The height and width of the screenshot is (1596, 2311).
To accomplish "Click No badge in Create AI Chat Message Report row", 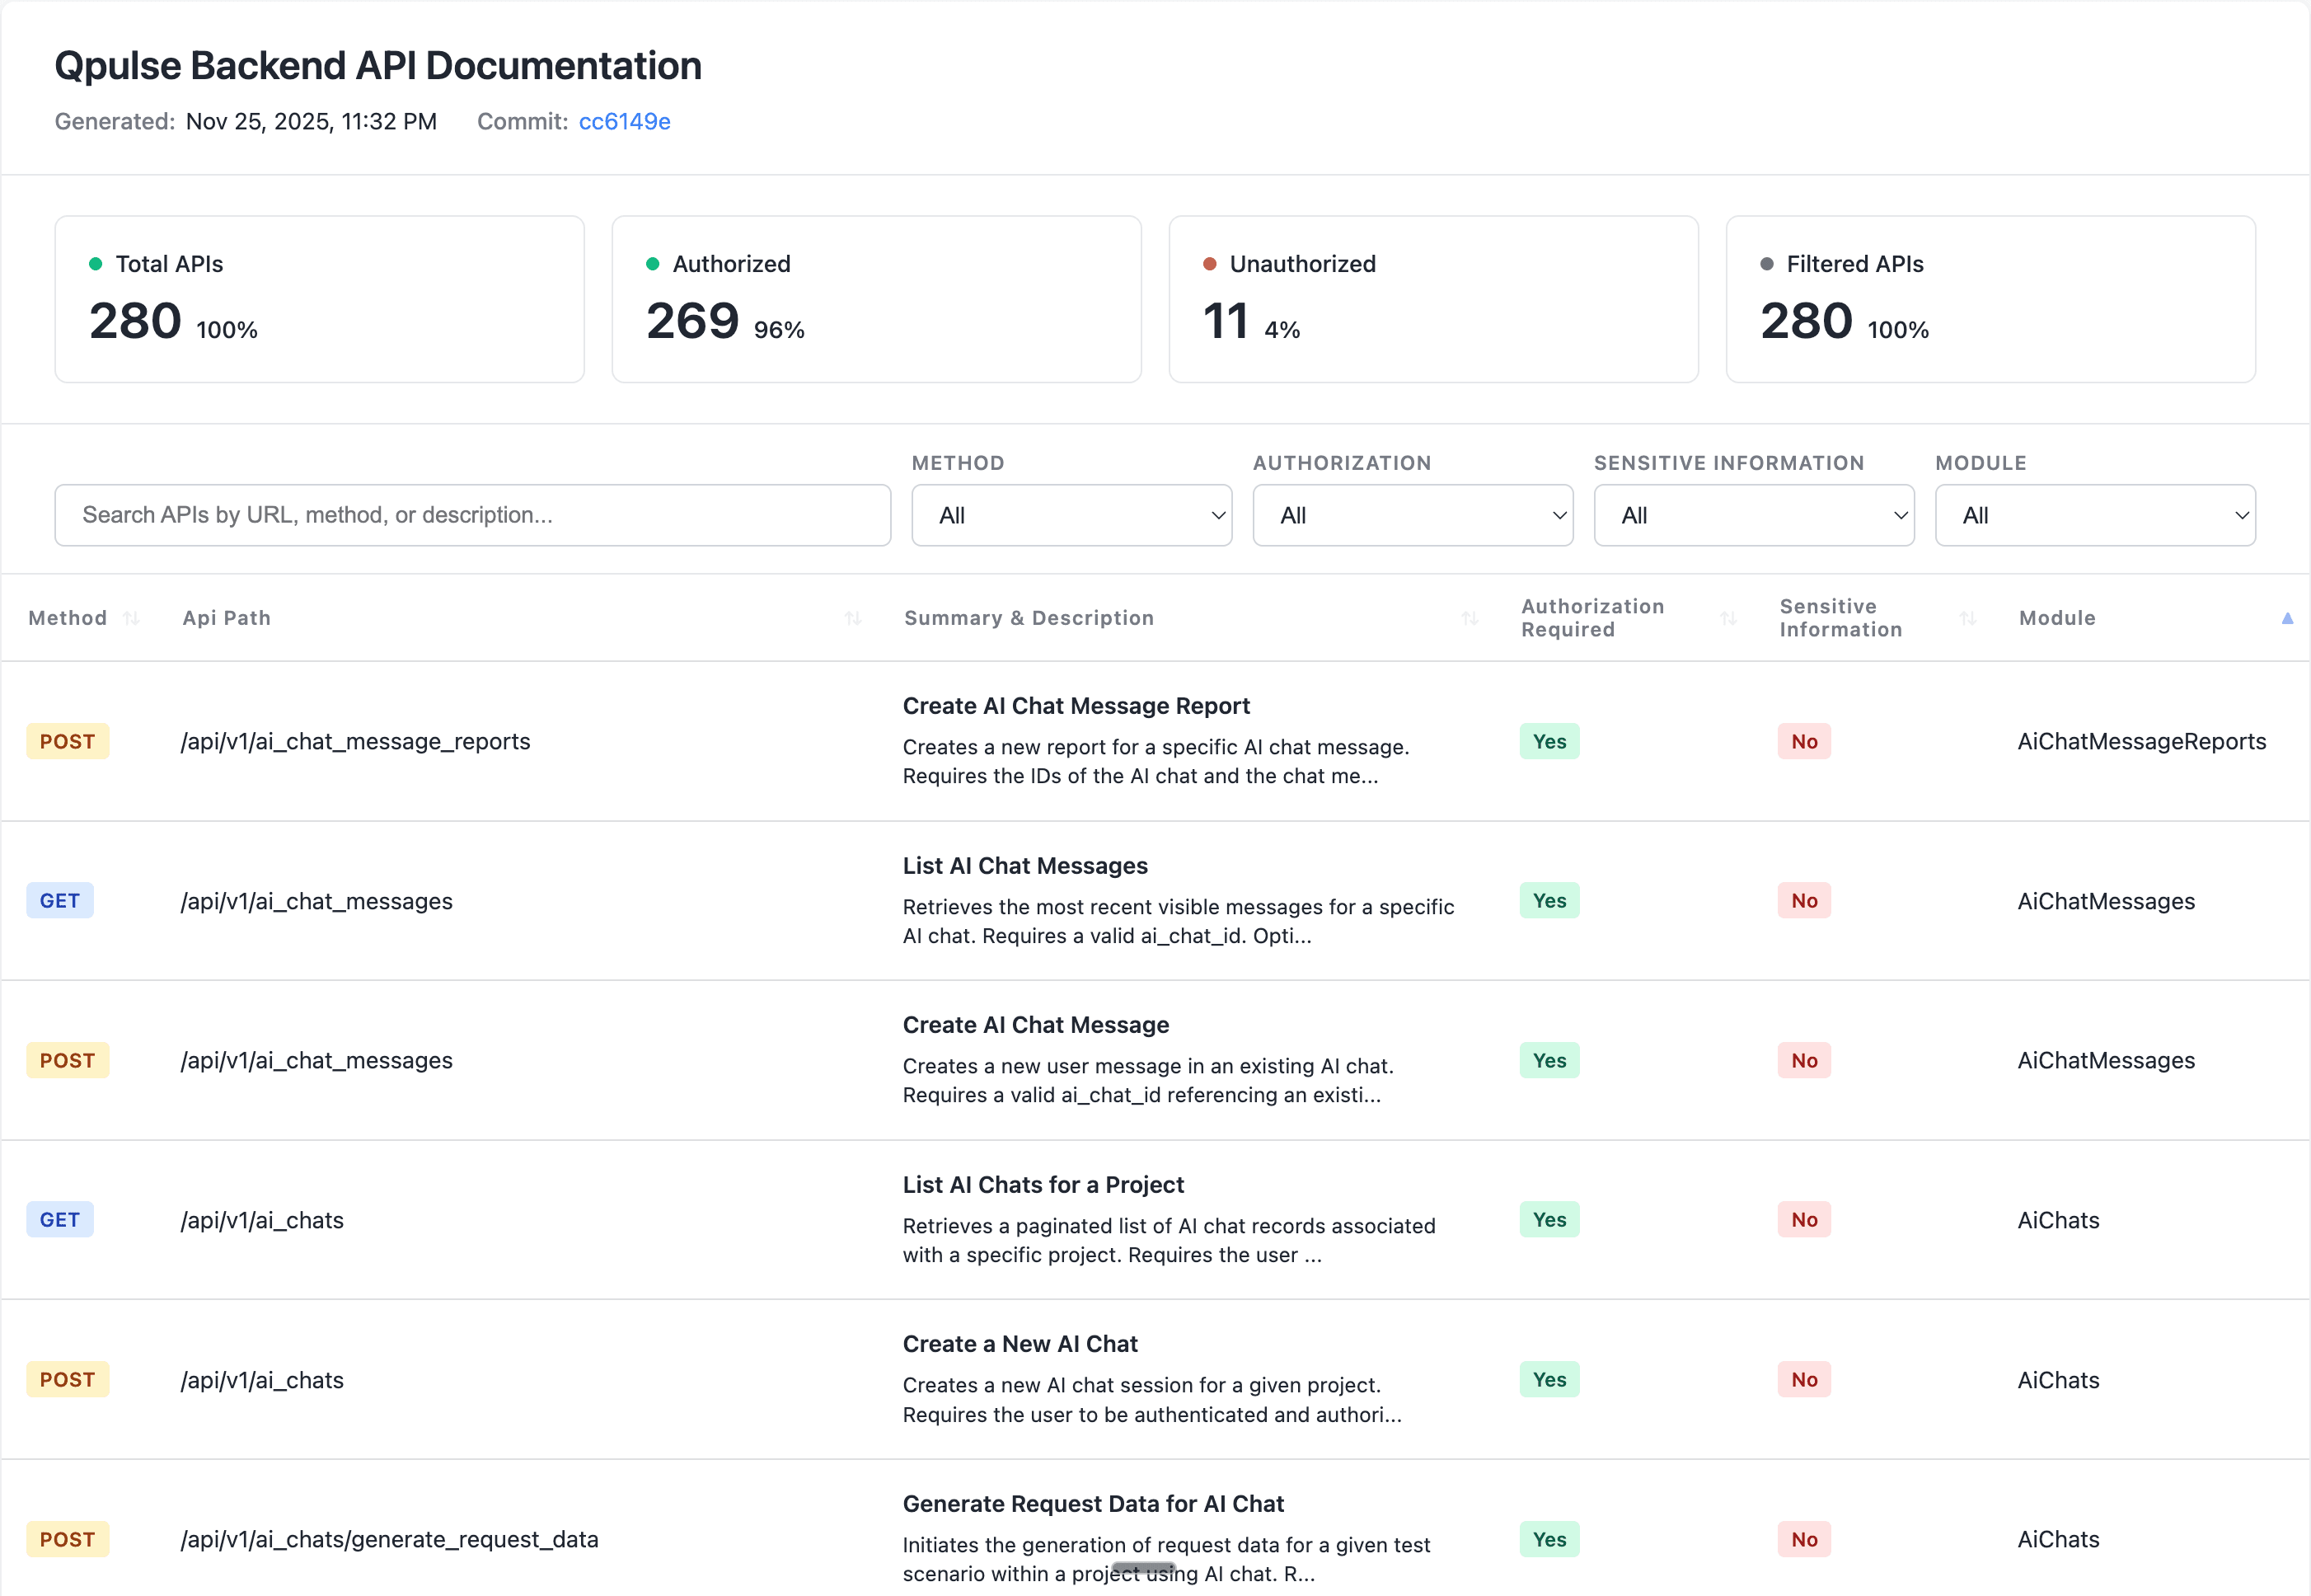I will pos(1804,741).
